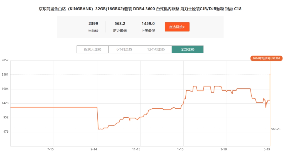Click the 2381 y-axis label
Viewport: 285px width, 160px height.
5,74
